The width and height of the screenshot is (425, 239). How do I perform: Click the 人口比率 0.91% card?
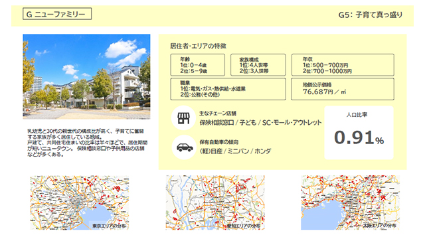359,133
